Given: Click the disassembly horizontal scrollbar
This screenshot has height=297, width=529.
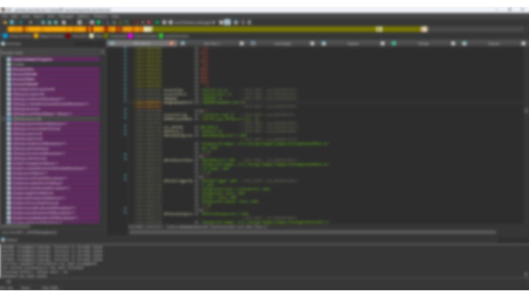Looking at the screenshot, I should (x=313, y=232).
